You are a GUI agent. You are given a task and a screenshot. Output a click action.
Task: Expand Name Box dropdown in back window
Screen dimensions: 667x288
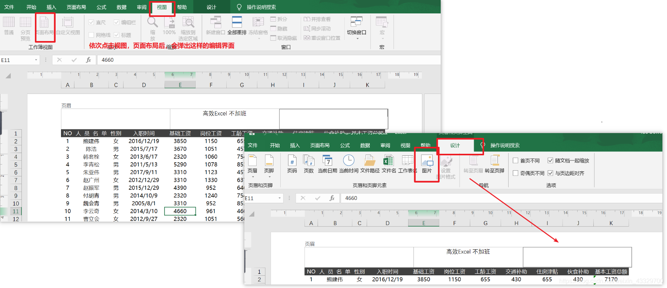36,60
